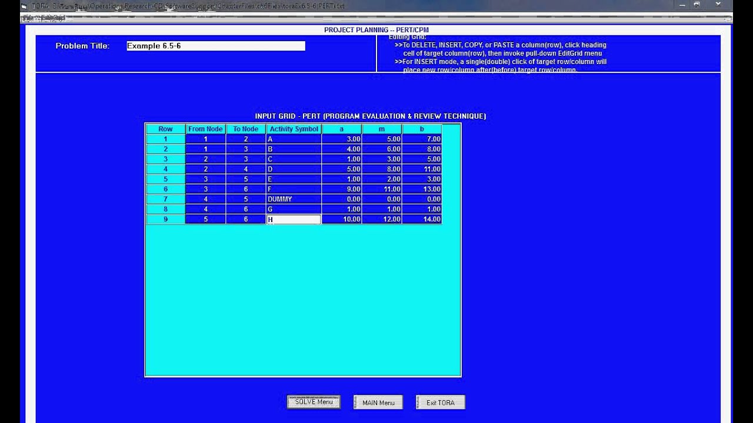Screen dimensions: 753x423
Task: Select the To Node column heading
Action: (x=245, y=129)
